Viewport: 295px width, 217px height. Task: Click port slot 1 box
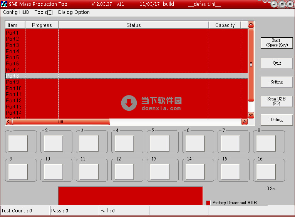click(x=18, y=144)
